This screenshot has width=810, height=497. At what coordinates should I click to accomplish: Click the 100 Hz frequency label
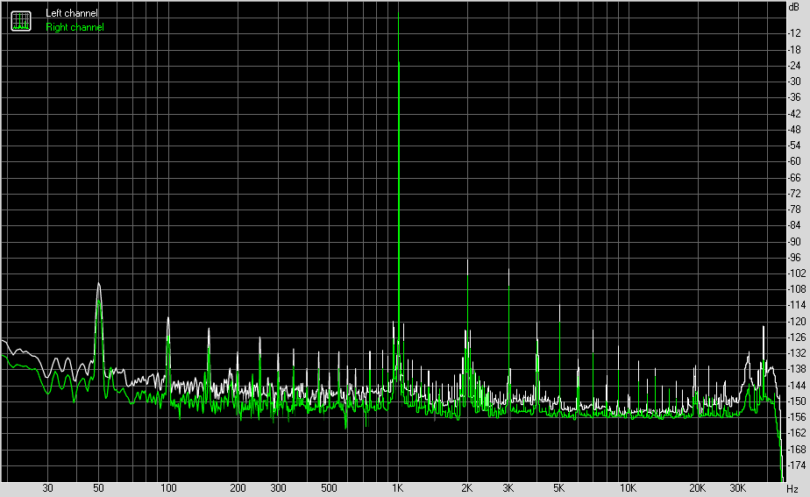click(168, 488)
